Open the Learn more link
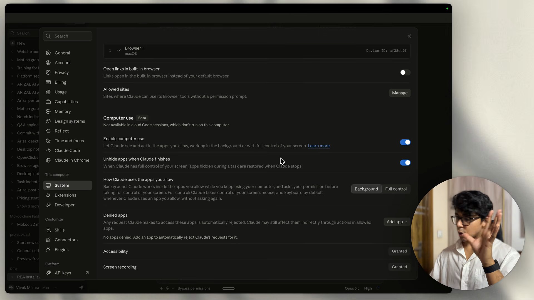The width and height of the screenshot is (534, 300). coord(319,146)
